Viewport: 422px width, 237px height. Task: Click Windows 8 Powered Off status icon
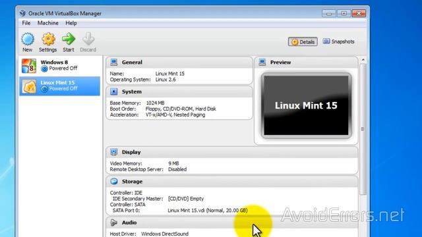point(44,68)
